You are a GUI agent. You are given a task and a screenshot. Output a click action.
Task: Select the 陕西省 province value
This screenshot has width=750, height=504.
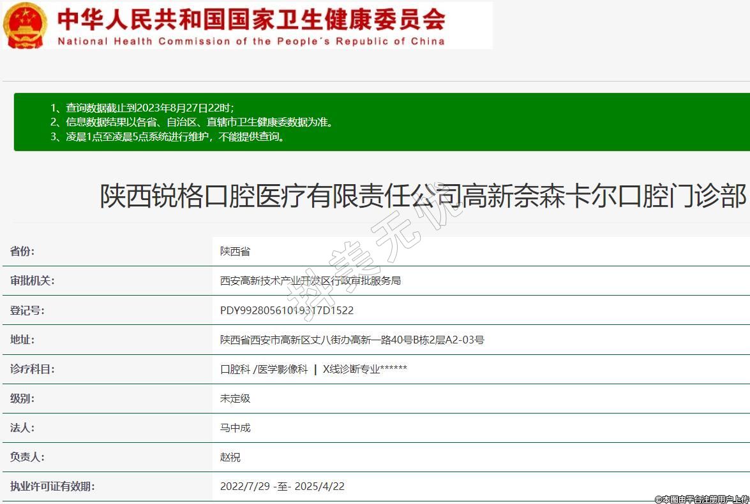(235, 251)
